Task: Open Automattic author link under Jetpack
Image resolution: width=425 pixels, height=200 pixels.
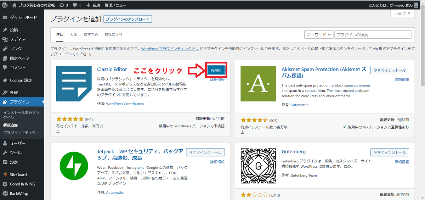Action: (x=115, y=193)
